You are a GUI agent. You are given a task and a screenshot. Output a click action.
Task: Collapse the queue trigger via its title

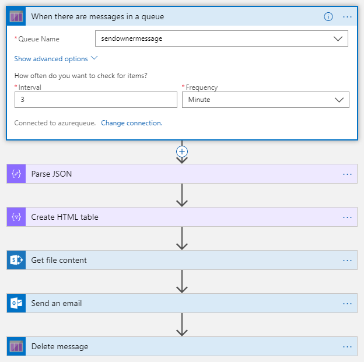click(x=97, y=16)
